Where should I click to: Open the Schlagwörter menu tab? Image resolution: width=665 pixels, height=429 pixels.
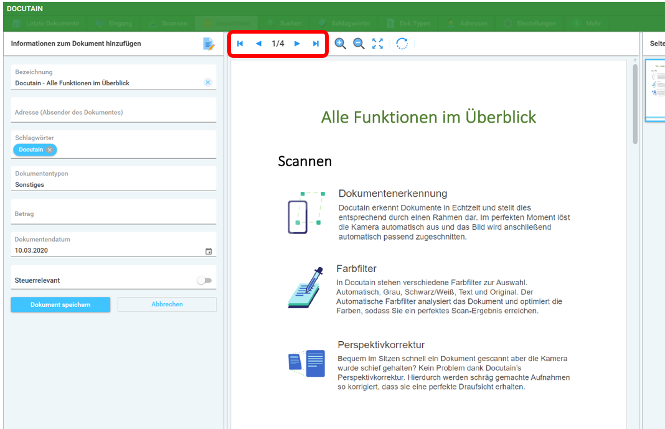tap(344, 23)
